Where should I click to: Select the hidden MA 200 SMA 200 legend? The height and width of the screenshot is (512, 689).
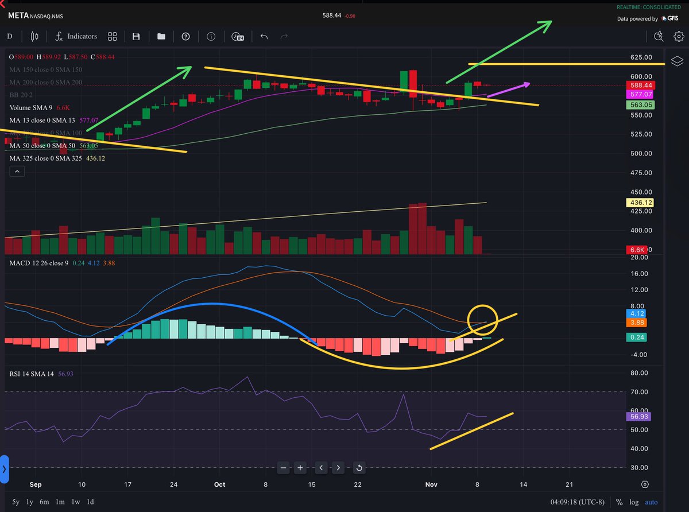46,83
